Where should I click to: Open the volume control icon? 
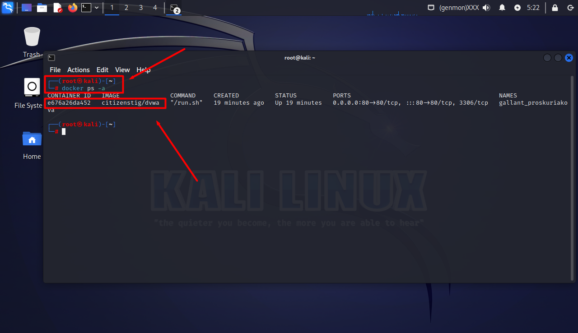[486, 8]
